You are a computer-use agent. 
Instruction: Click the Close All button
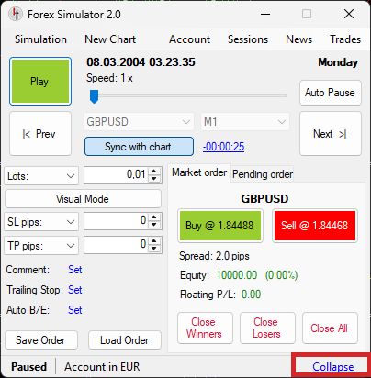click(330, 328)
